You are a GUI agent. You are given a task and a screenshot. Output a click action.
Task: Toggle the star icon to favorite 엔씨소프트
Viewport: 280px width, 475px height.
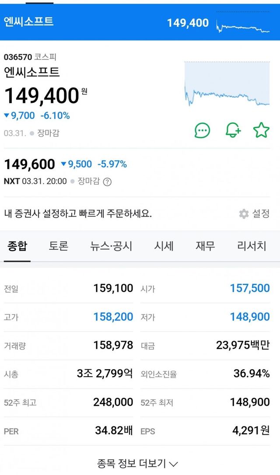tap(261, 130)
